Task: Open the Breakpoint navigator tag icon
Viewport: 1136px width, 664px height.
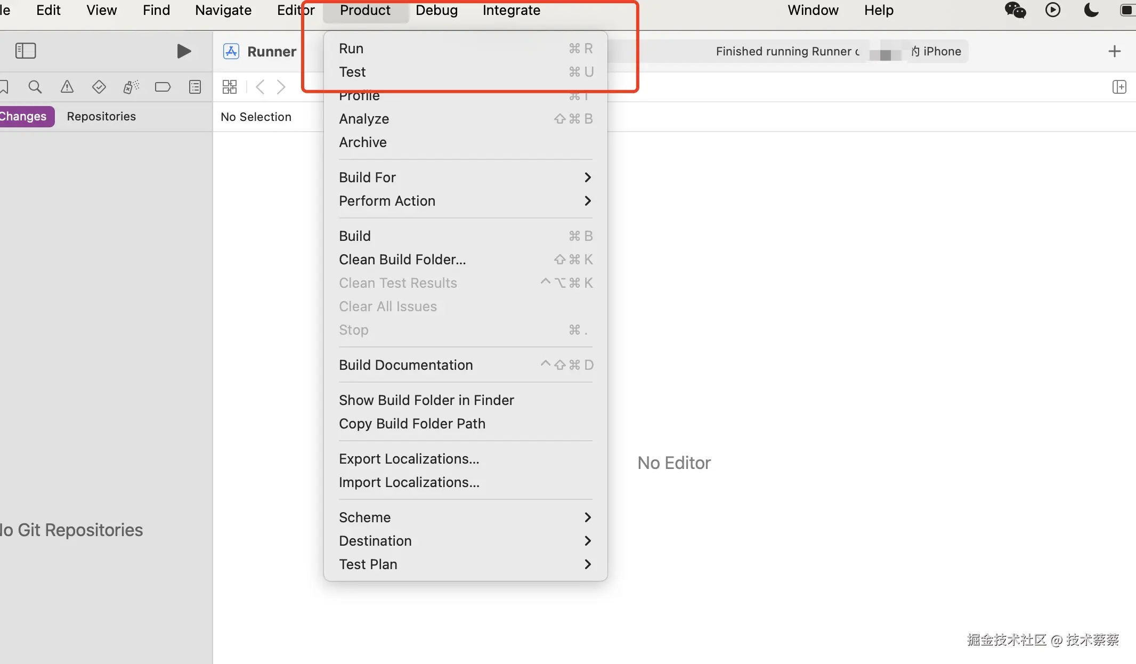Action: pyautogui.click(x=163, y=87)
